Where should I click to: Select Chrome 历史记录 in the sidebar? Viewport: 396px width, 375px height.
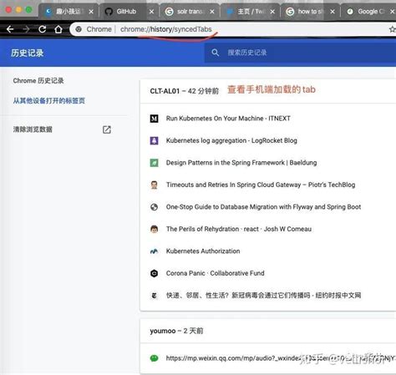(38, 81)
